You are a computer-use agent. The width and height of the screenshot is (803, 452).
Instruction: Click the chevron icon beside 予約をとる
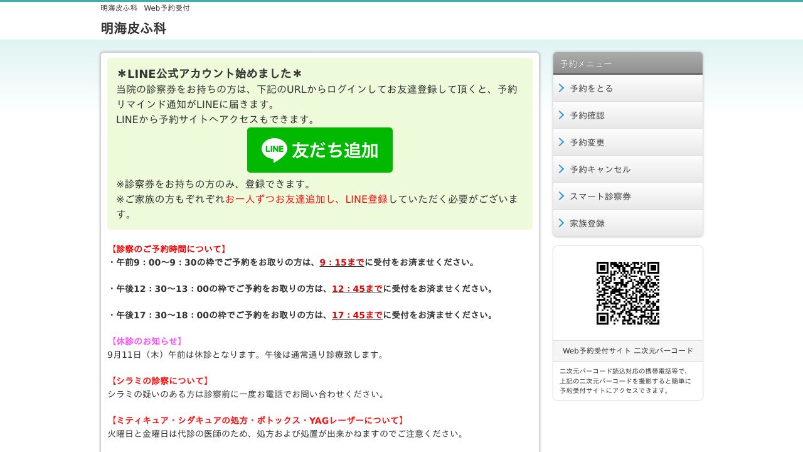[x=561, y=88]
